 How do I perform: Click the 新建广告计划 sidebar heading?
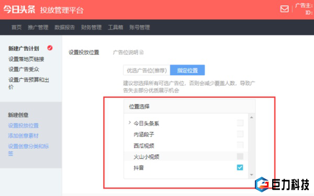coord(24,49)
